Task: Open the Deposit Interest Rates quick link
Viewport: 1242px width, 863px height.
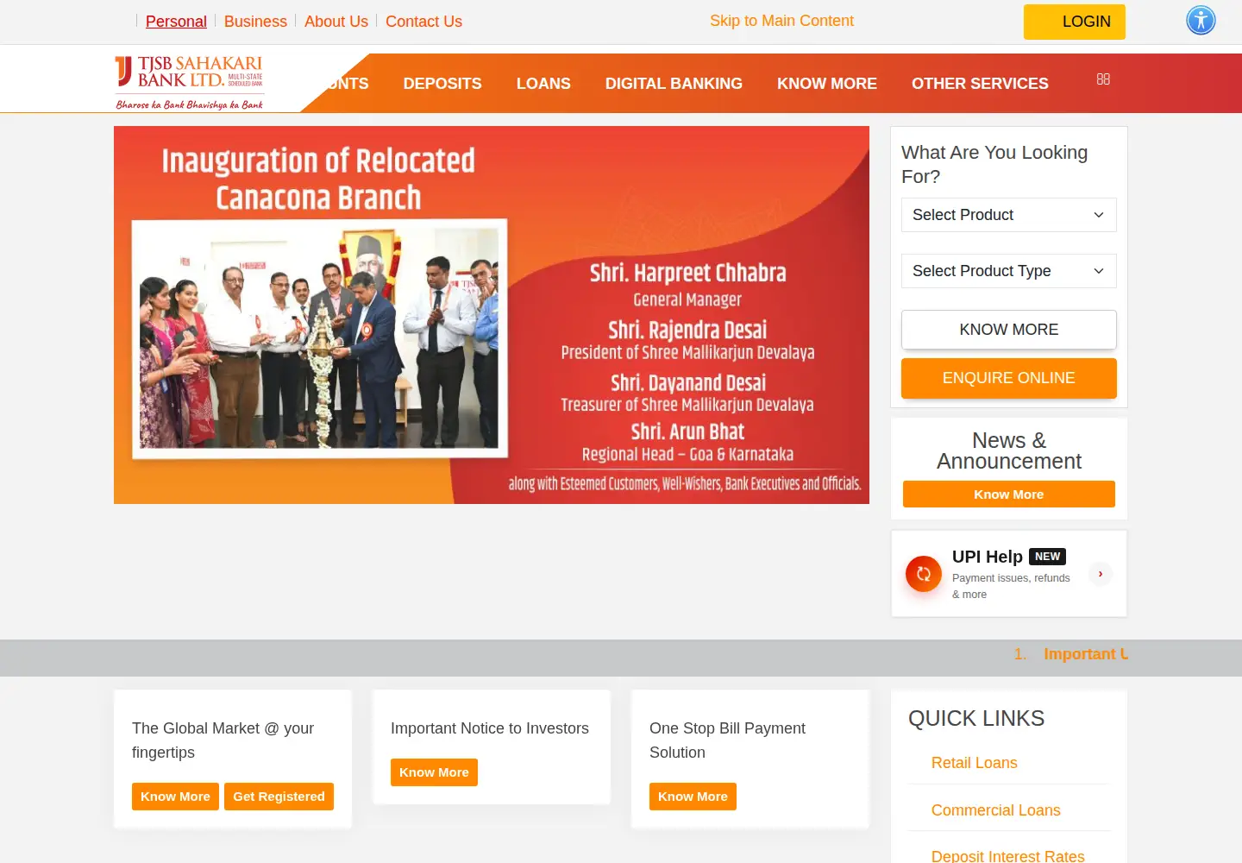Action: click(1007, 855)
